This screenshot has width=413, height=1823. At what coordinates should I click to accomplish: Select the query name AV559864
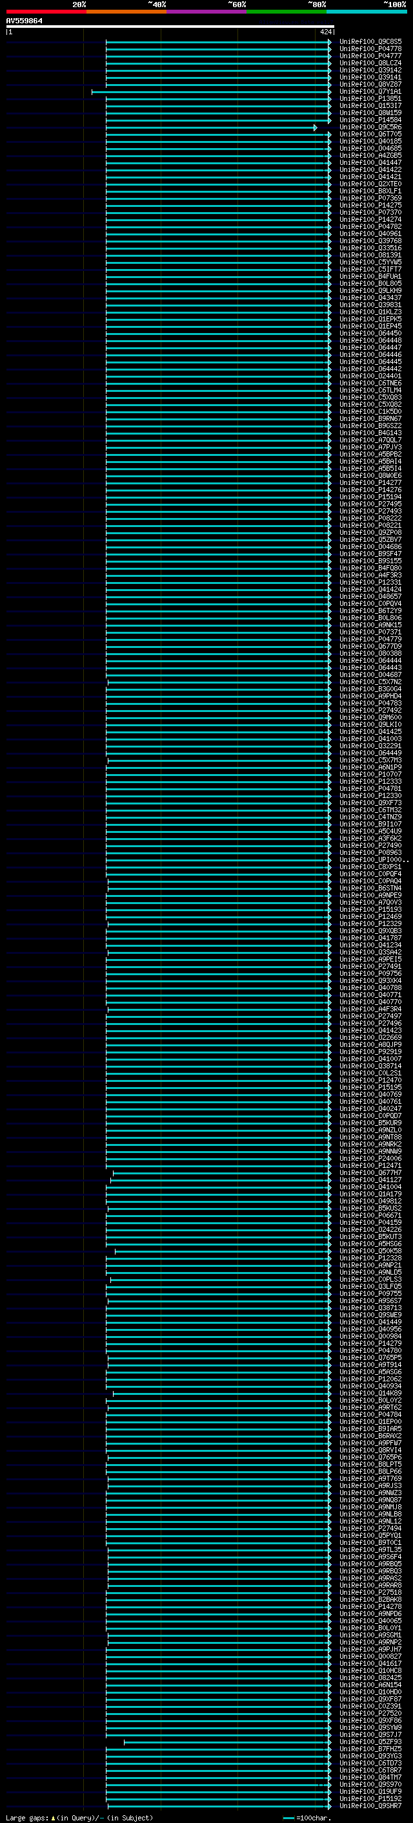pyautogui.click(x=24, y=21)
